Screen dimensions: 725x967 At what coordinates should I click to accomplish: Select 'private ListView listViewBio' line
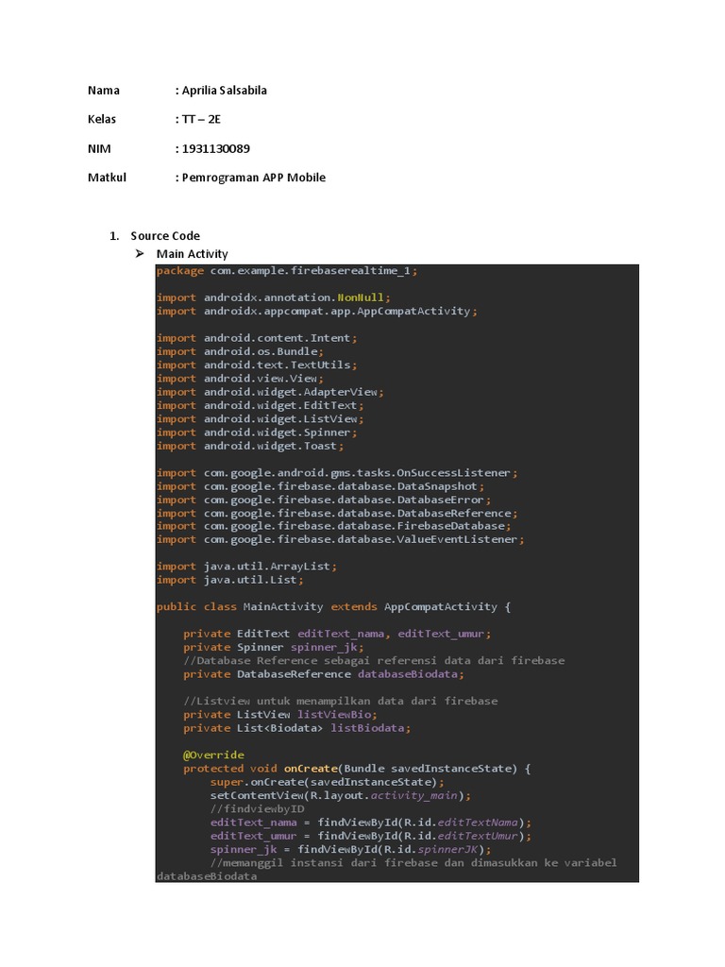coord(279,715)
